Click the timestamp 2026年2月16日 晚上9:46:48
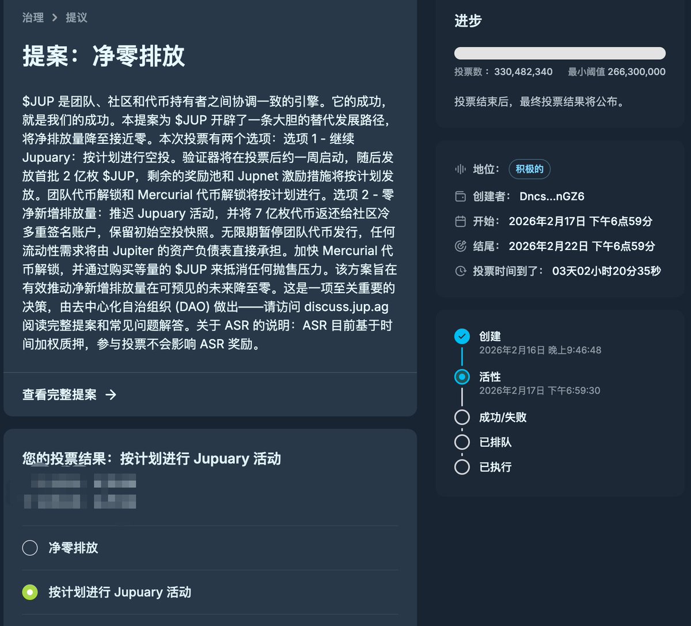This screenshot has height=626, width=691. (540, 350)
